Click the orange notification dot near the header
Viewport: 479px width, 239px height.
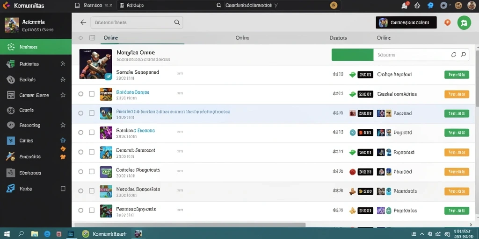click(447, 22)
